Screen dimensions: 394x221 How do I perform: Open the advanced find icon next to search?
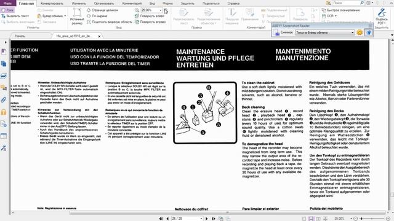pyautogui.click(x=328, y=3)
